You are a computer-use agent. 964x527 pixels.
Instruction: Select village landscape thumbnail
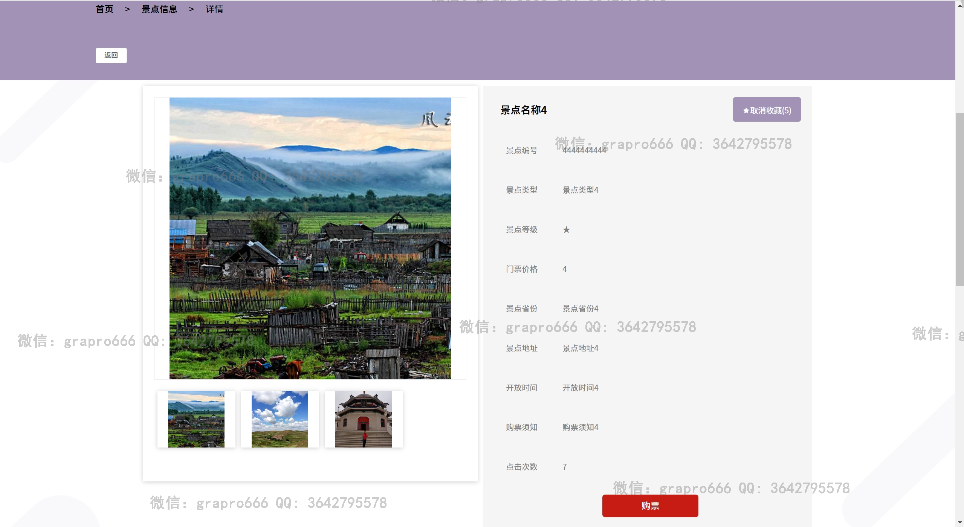point(196,419)
